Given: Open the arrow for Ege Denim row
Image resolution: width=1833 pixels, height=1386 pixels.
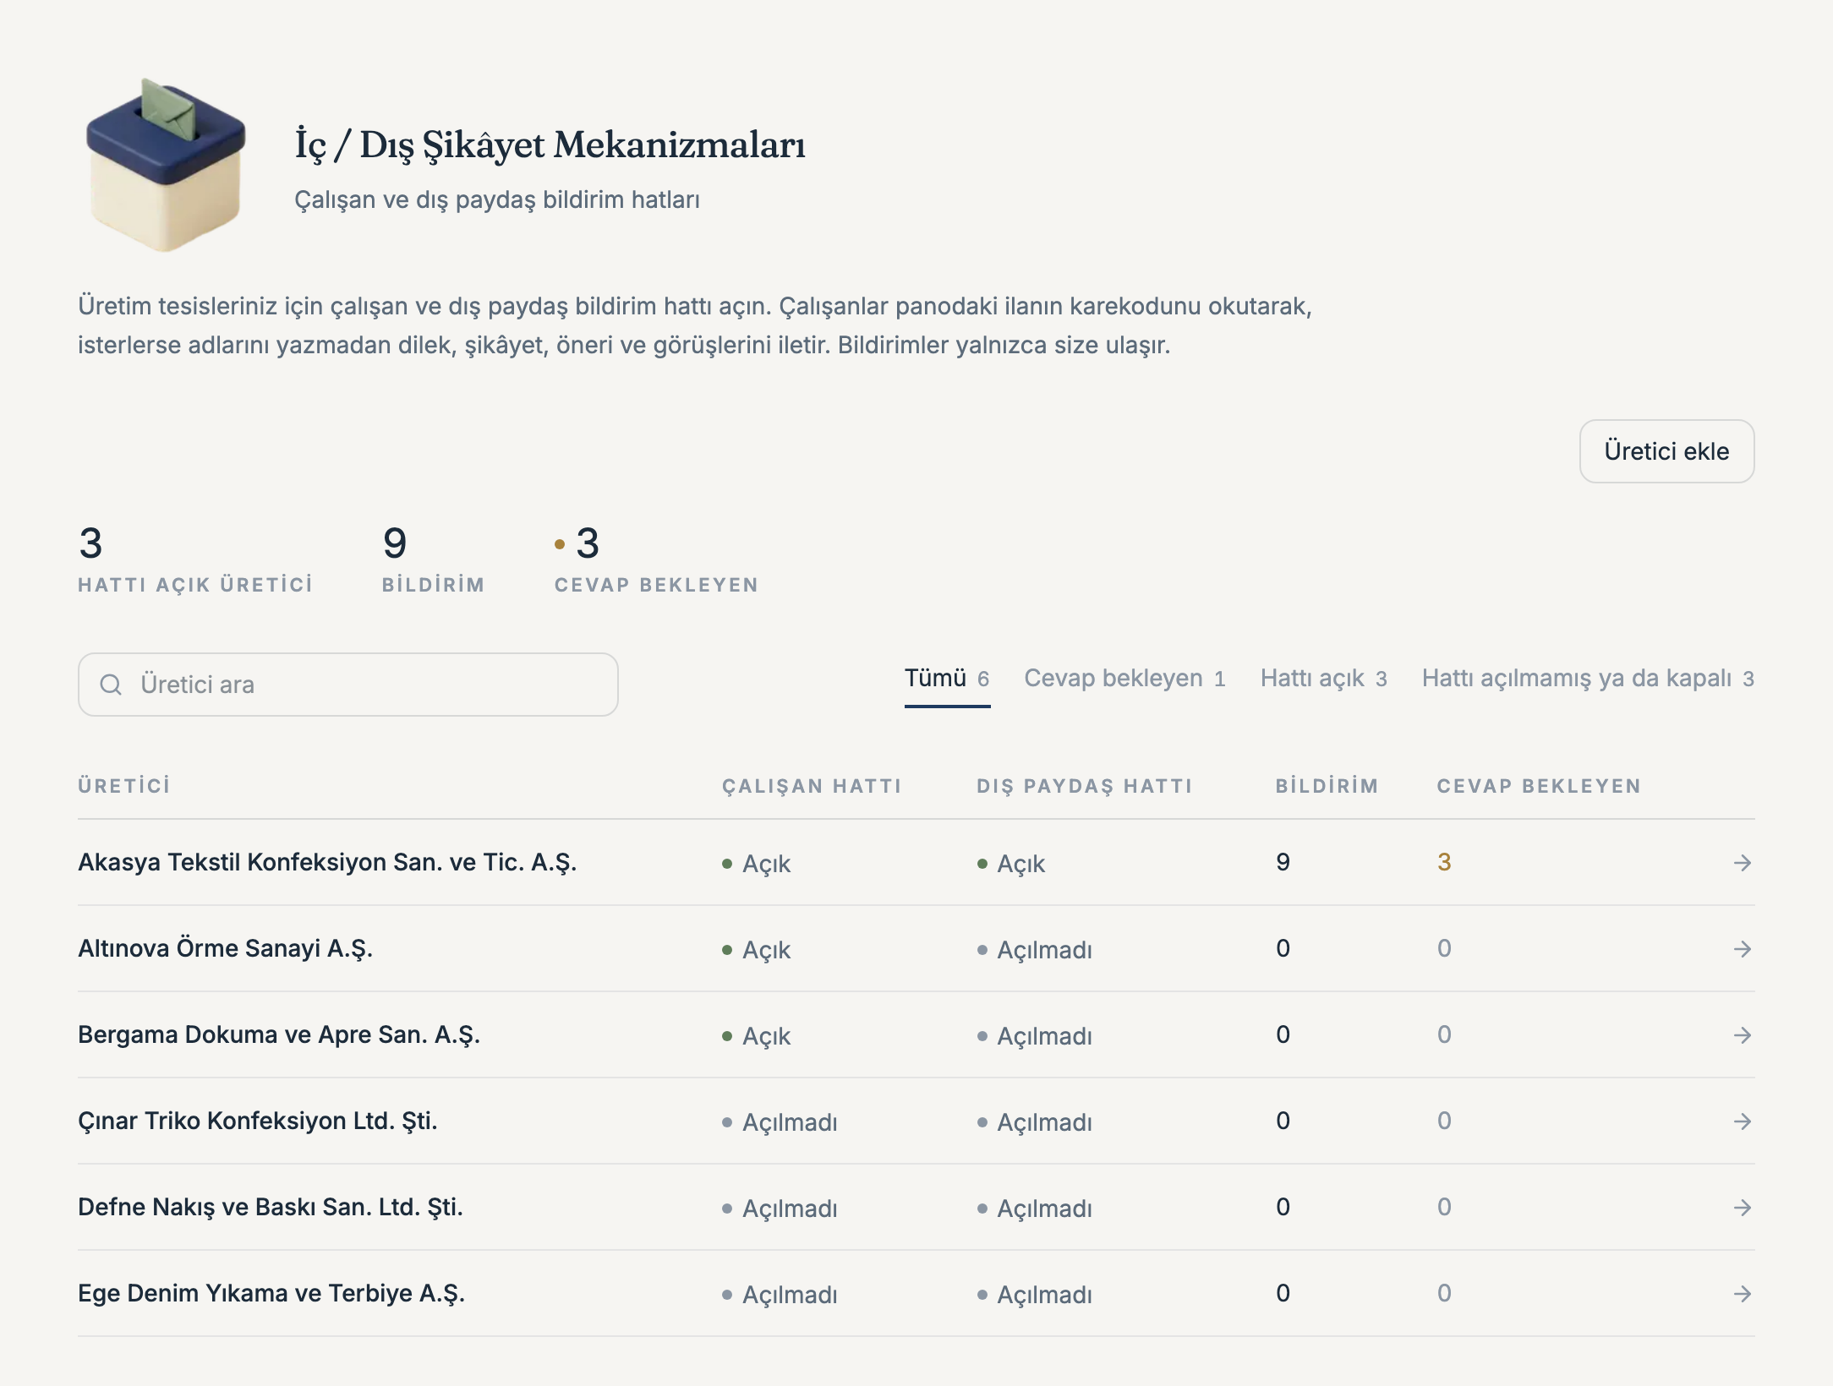Looking at the screenshot, I should [x=1742, y=1294].
